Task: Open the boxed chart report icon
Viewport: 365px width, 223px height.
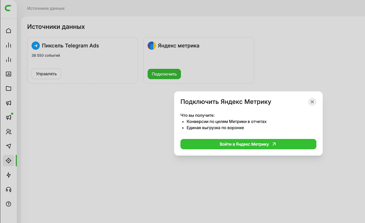Action: pyautogui.click(x=9, y=74)
